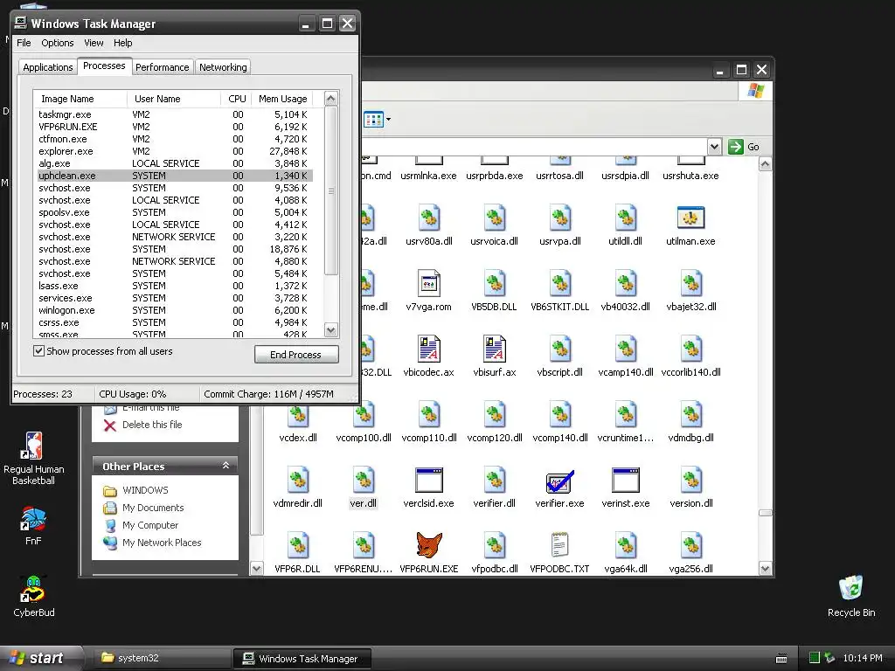
Task: Open the Help menu in Task Manager
Action: (122, 43)
